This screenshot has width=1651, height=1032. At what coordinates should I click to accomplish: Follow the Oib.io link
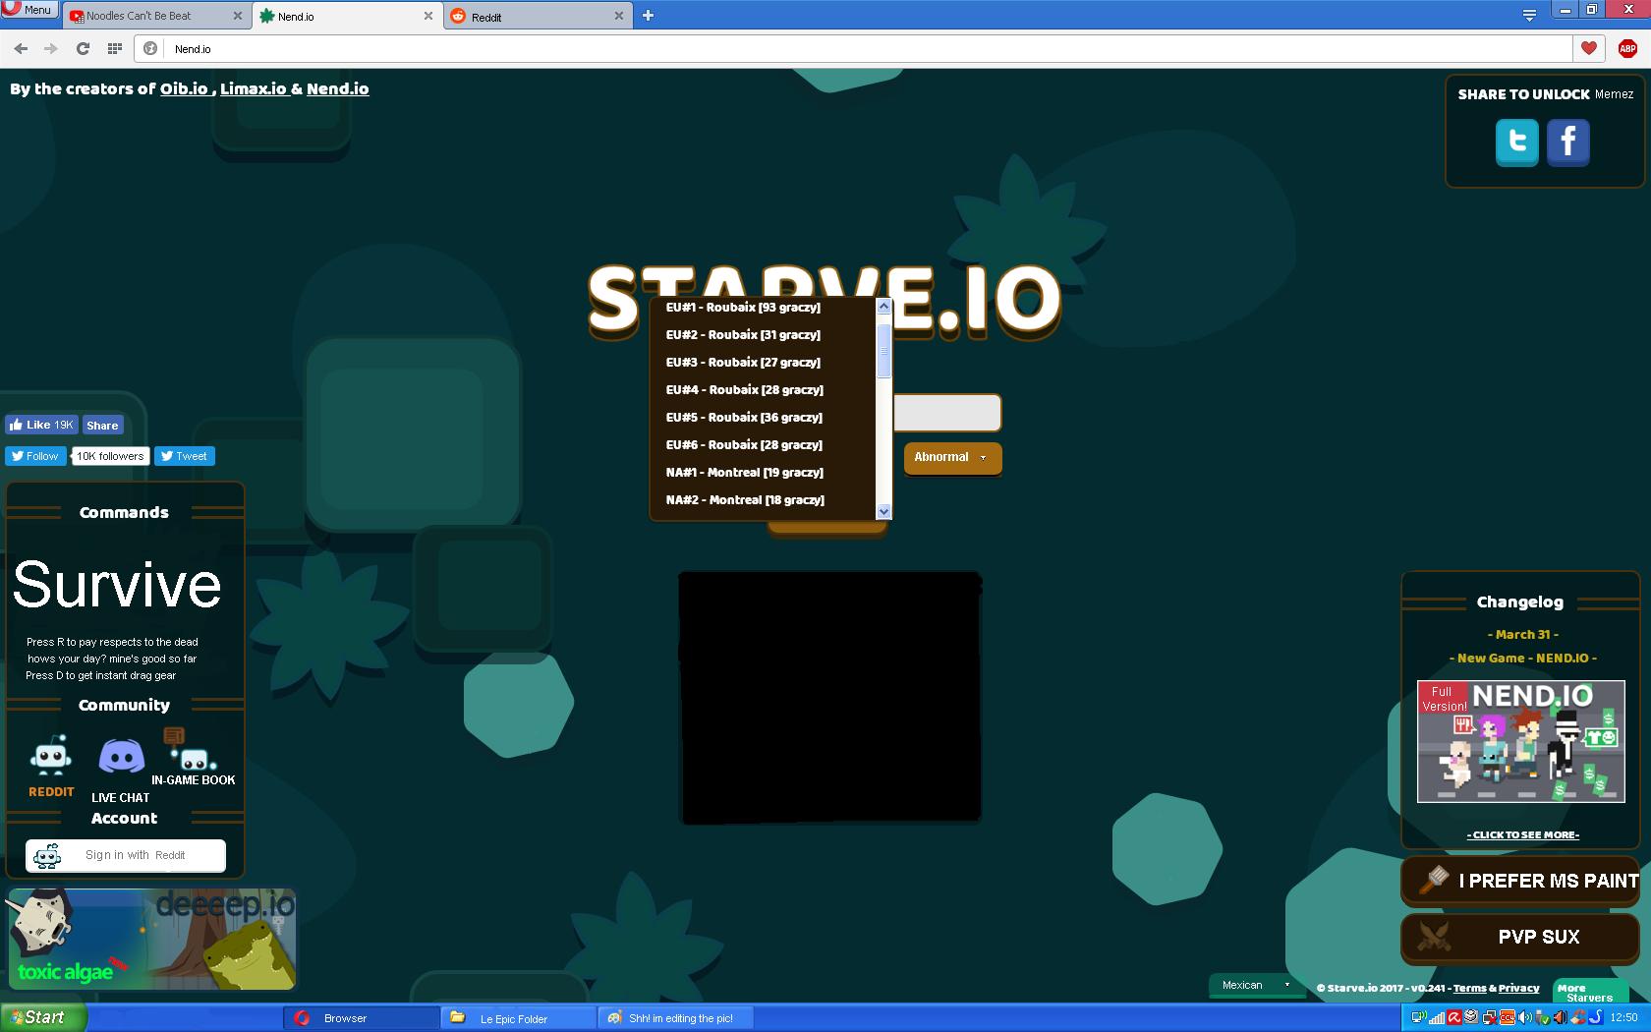pyautogui.click(x=184, y=88)
